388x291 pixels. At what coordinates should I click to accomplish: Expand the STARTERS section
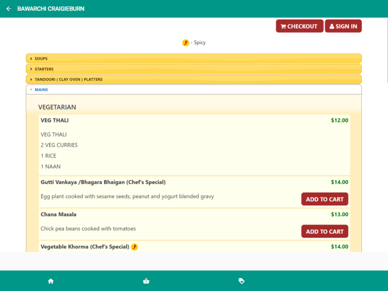click(x=194, y=69)
